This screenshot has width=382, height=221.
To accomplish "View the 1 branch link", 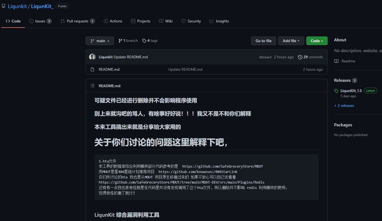I will (x=128, y=41).
